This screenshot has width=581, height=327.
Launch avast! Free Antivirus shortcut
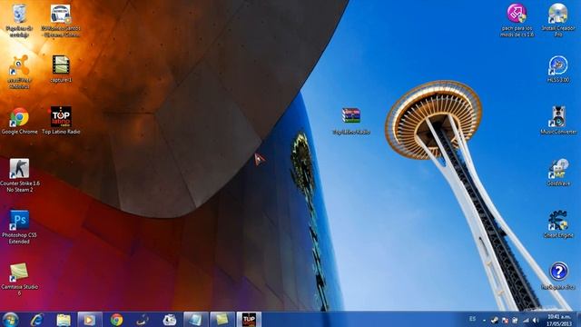19,73
